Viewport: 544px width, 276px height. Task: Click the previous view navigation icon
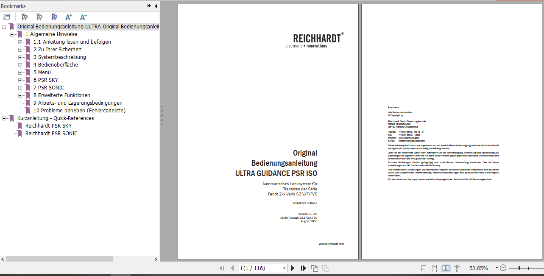[x=315, y=268]
